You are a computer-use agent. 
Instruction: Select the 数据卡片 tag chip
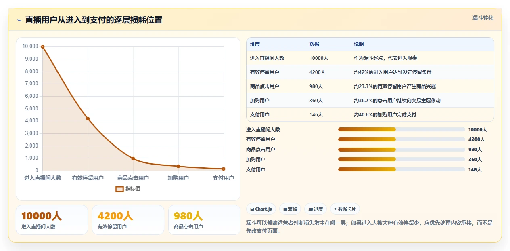tap(345, 209)
